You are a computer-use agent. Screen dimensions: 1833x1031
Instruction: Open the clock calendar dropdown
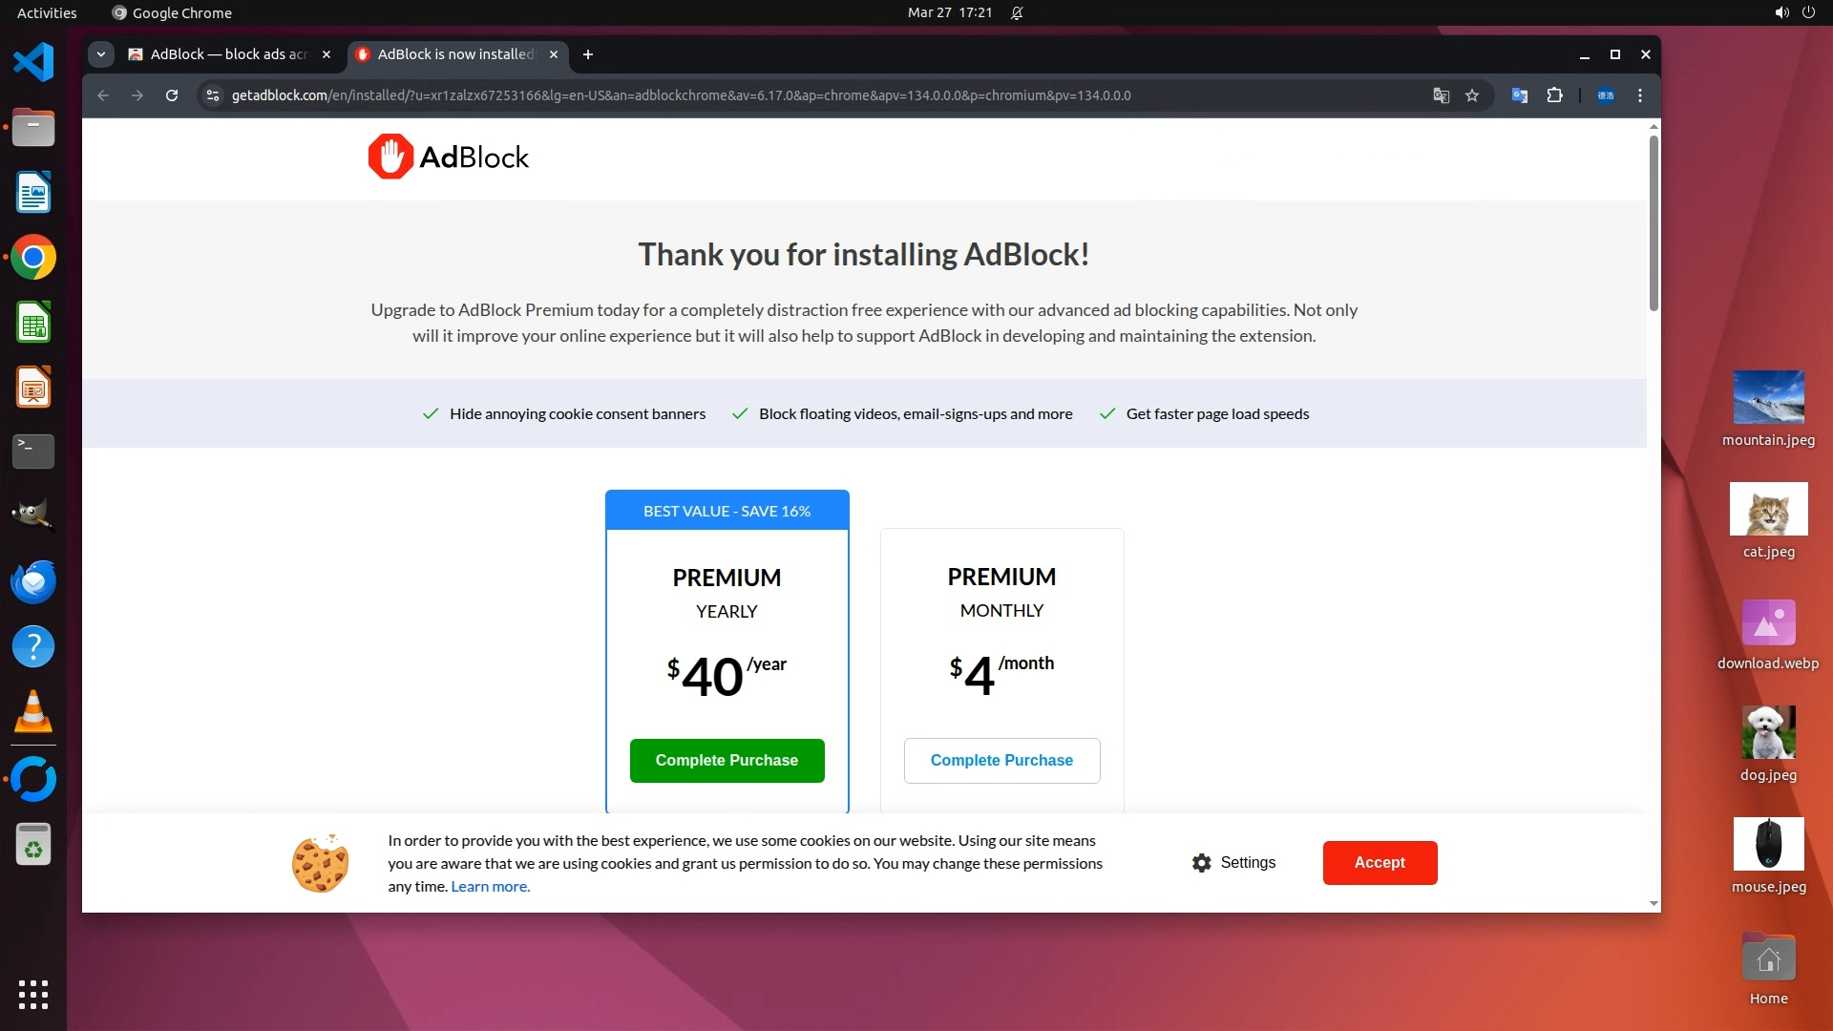[x=949, y=12]
